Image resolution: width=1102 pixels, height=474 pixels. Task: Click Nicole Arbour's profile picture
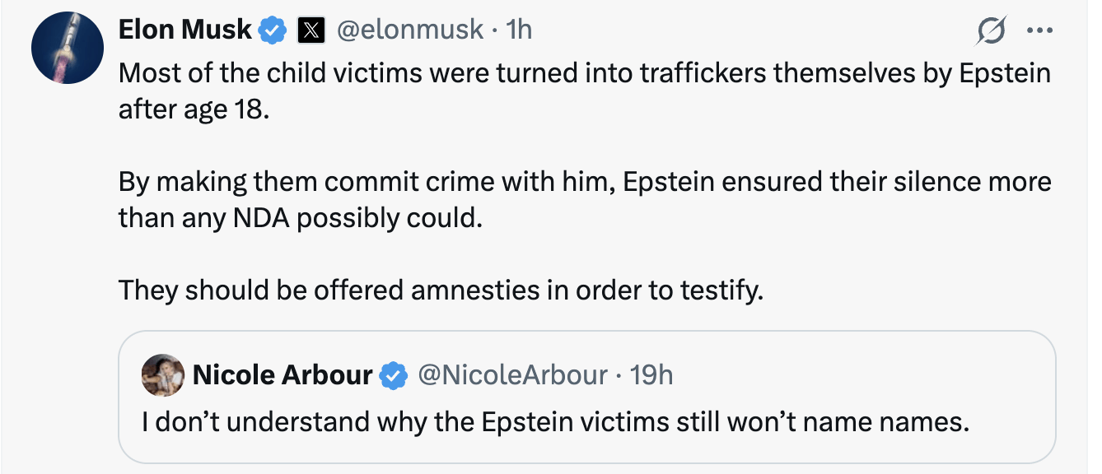[162, 377]
